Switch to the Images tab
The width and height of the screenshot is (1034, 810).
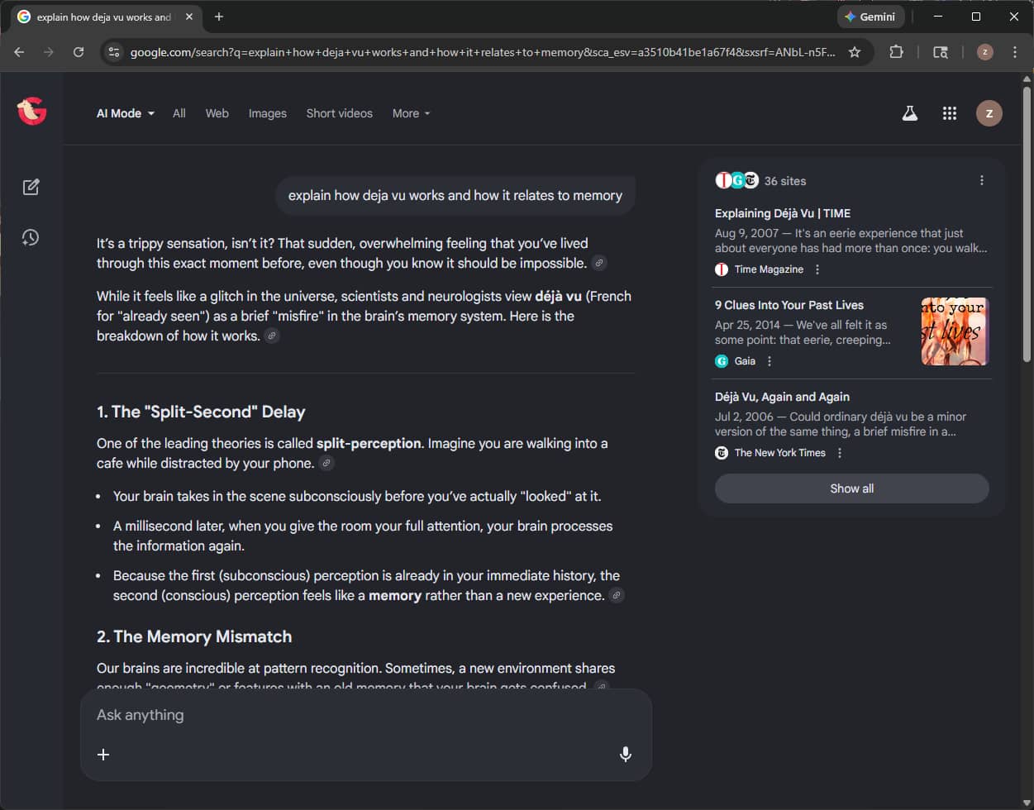pyautogui.click(x=267, y=113)
